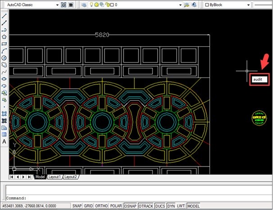Toggle OSNAP in status bar

click(130, 206)
